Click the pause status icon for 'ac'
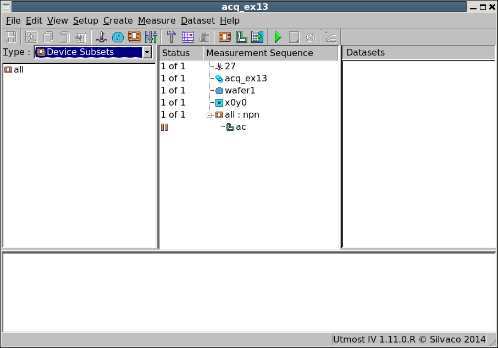Screen dimensions: 498x348 tap(164, 128)
